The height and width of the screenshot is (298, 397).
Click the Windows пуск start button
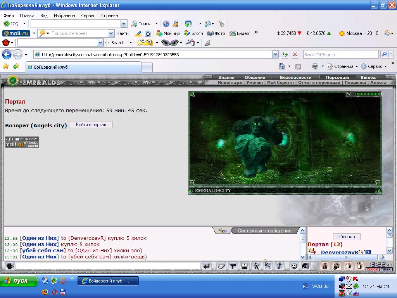point(19,281)
